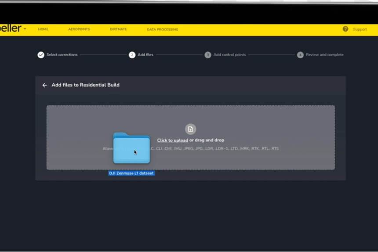
Task: Click the completed step checkmark icon
Action: click(41, 55)
